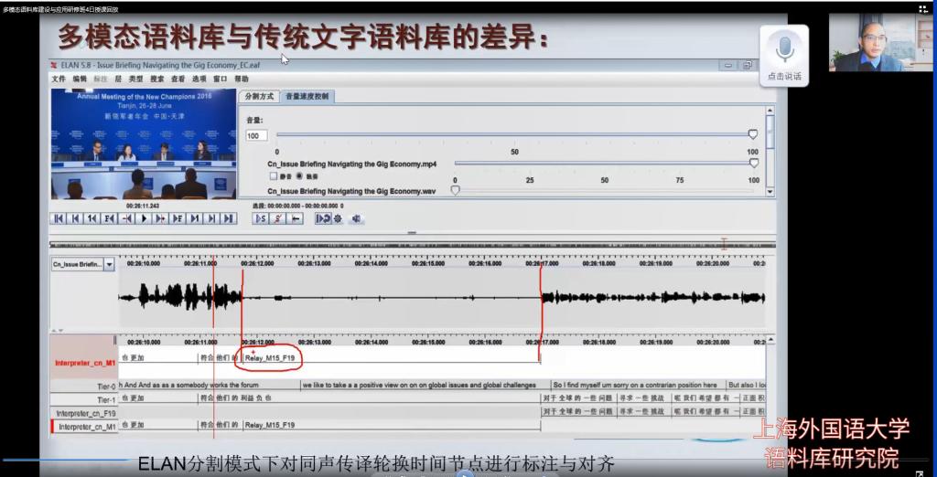Select the Tier-1 tier label
937x477 pixels.
click(x=106, y=399)
